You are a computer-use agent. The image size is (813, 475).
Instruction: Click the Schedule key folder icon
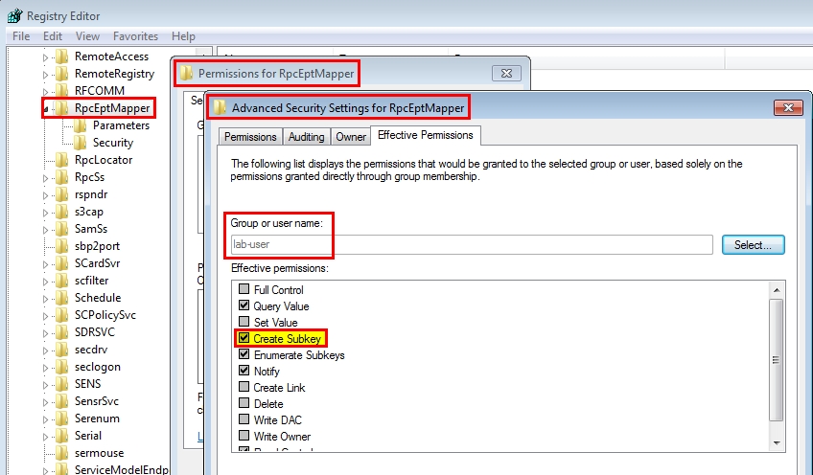(62, 298)
